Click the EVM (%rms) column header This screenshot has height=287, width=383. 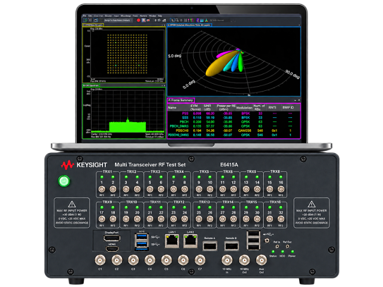tap(196, 108)
